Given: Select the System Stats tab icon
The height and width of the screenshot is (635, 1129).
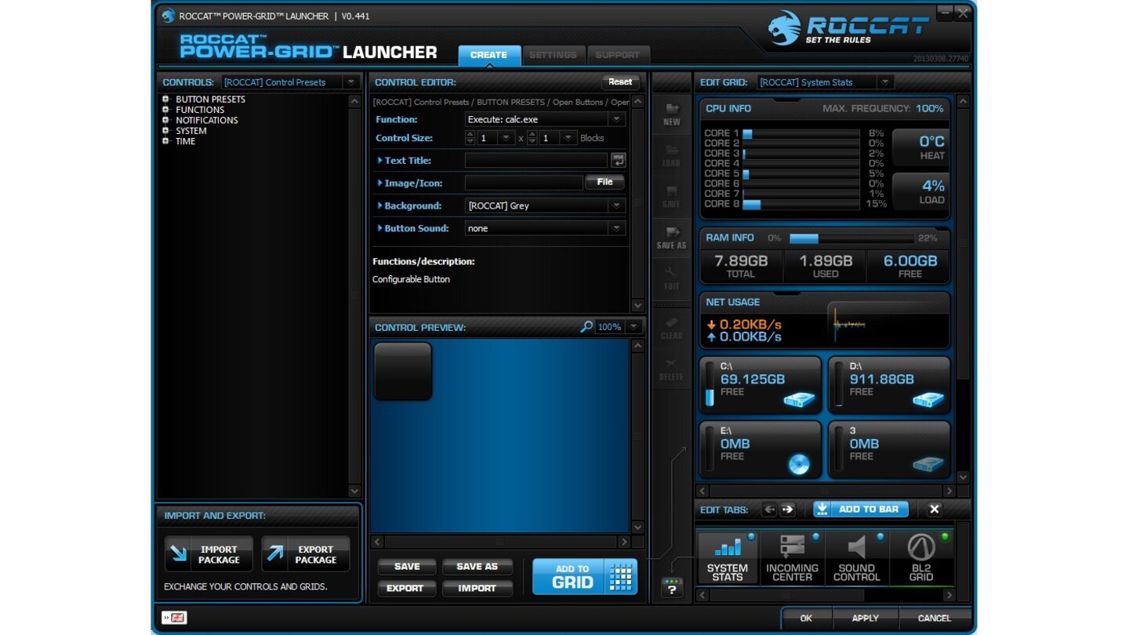Looking at the screenshot, I should (728, 558).
